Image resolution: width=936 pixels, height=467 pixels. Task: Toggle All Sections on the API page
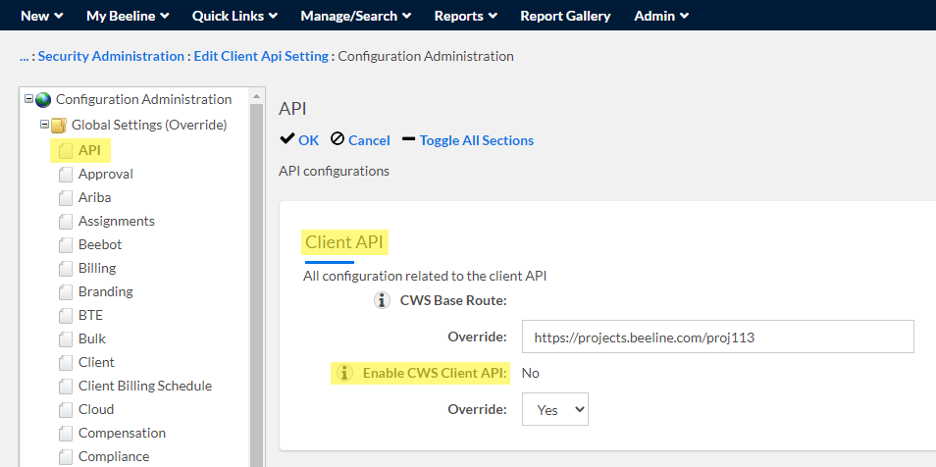[x=467, y=140]
